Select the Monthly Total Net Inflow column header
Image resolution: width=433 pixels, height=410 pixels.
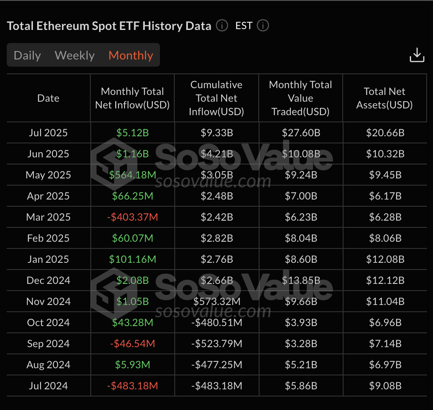point(132,98)
